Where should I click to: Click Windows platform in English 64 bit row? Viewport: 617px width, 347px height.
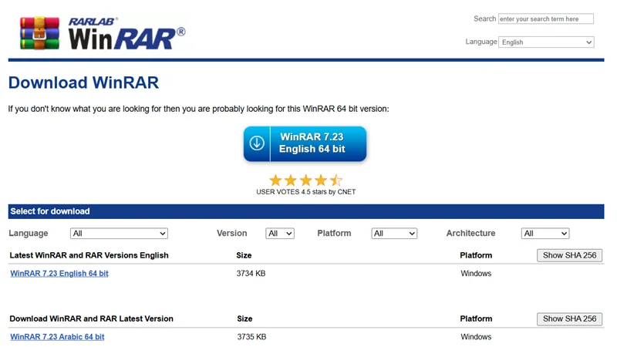[x=476, y=274]
